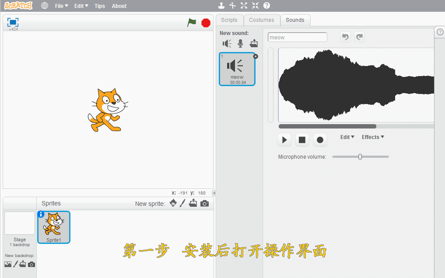
Task: Choose sound from library speaker icon
Action: (227, 43)
